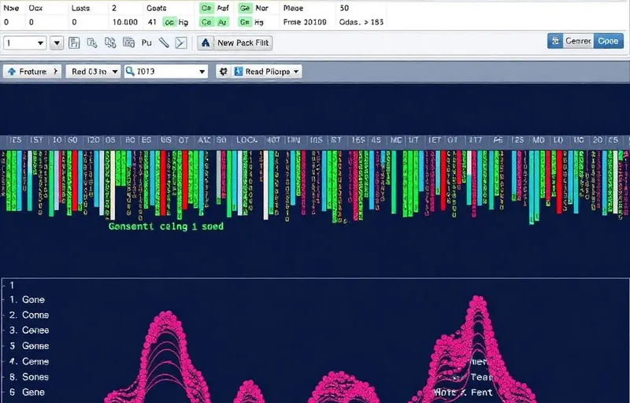Select the 3. Cenee list row
The width and height of the screenshot is (630, 403).
tap(29, 330)
